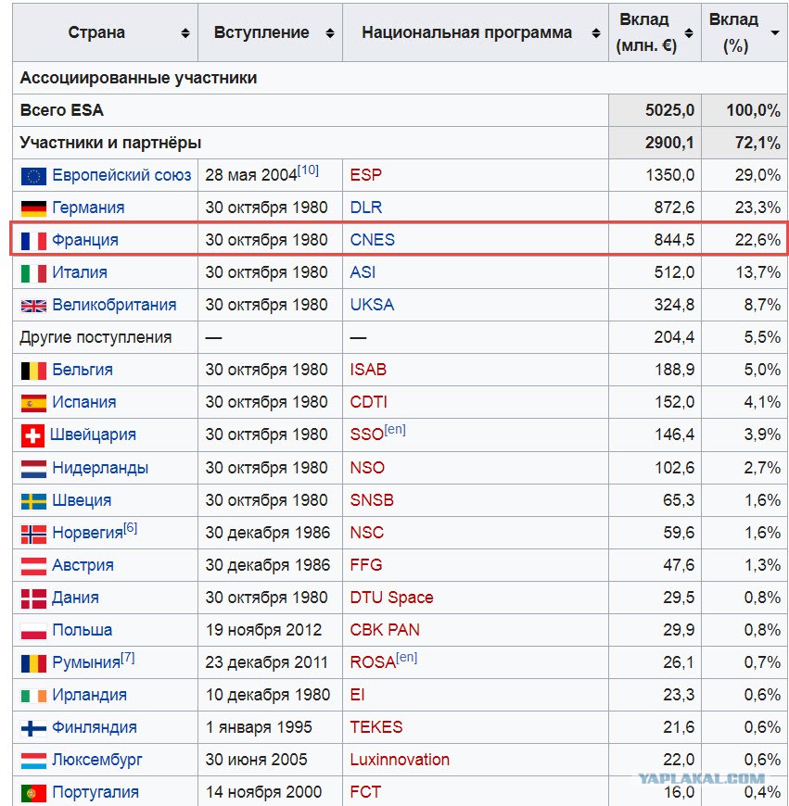Click the Poland flag icon
Viewport: 789px width, 806px height.
[33, 631]
